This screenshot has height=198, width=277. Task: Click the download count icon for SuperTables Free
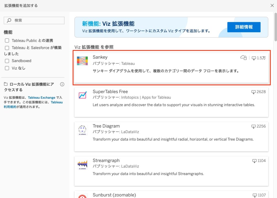(x=253, y=92)
